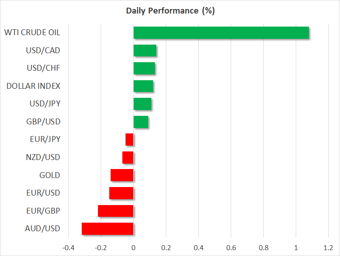Image resolution: width=340 pixels, height=256 pixels.
Task: Click the GBP/USD bar
Action: pos(140,122)
